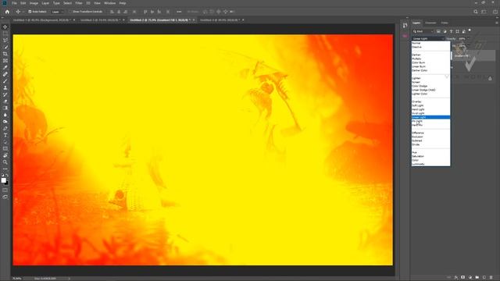Choose Difference blend mode
This screenshot has height=281, width=500.
(430, 133)
